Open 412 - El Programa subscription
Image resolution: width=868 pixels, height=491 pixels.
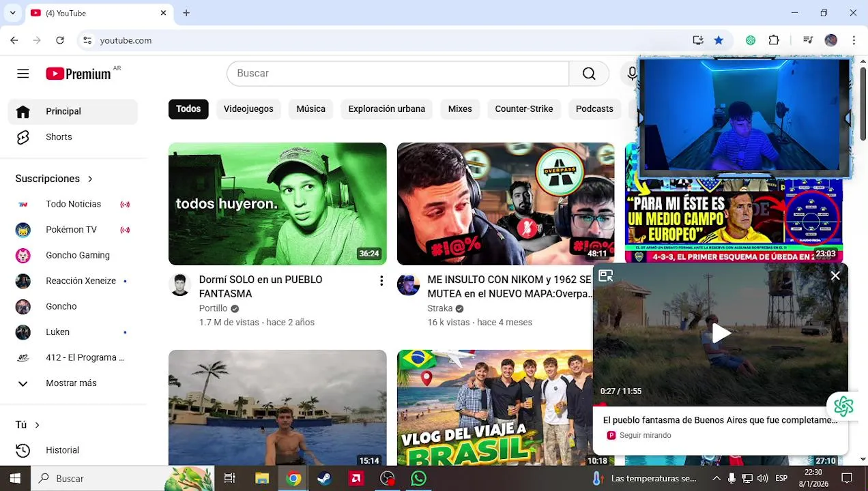click(x=72, y=357)
